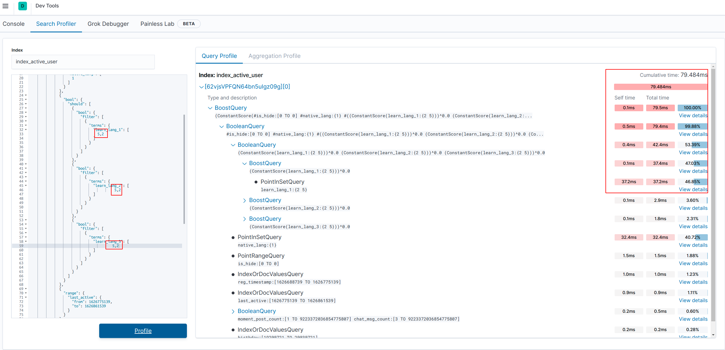Open the Painless Lab tab

click(157, 24)
